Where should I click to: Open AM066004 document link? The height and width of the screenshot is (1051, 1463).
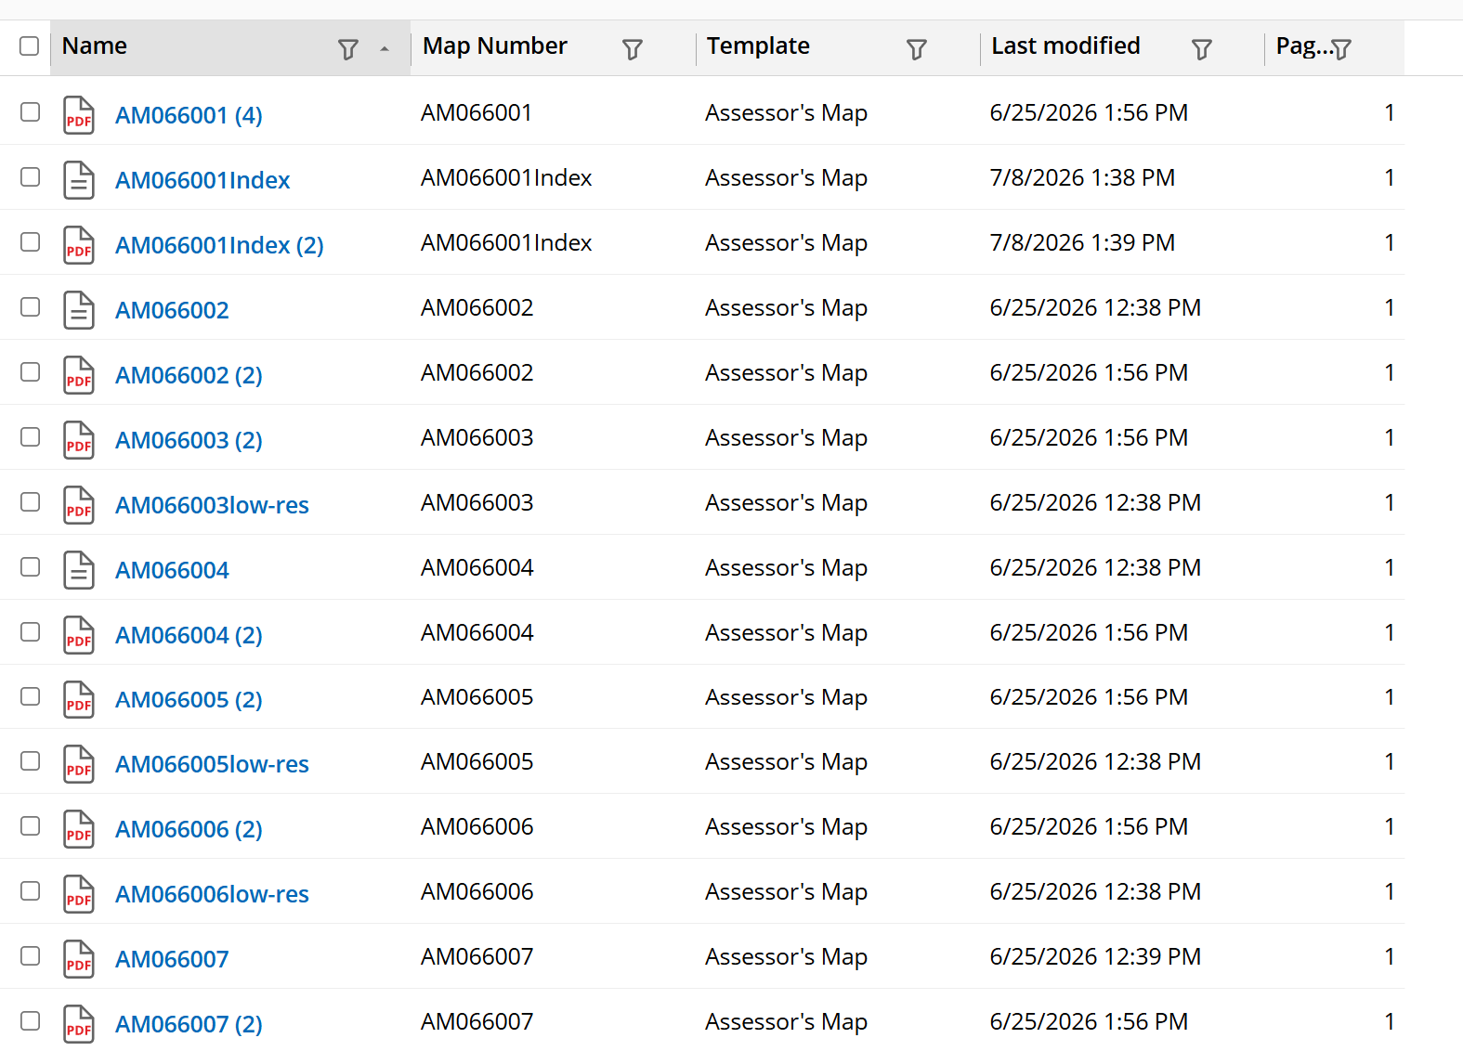(172, 570)
